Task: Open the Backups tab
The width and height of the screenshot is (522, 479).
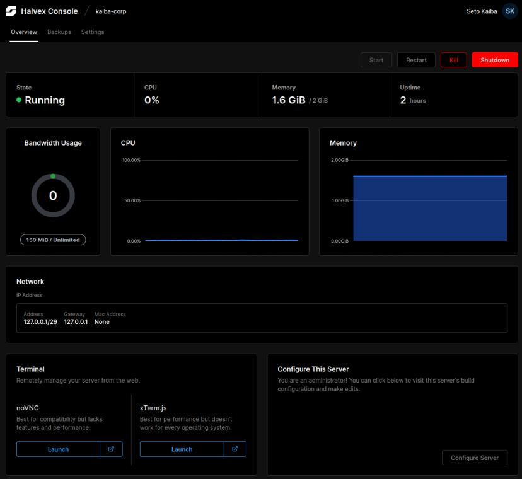Action: 59,32
